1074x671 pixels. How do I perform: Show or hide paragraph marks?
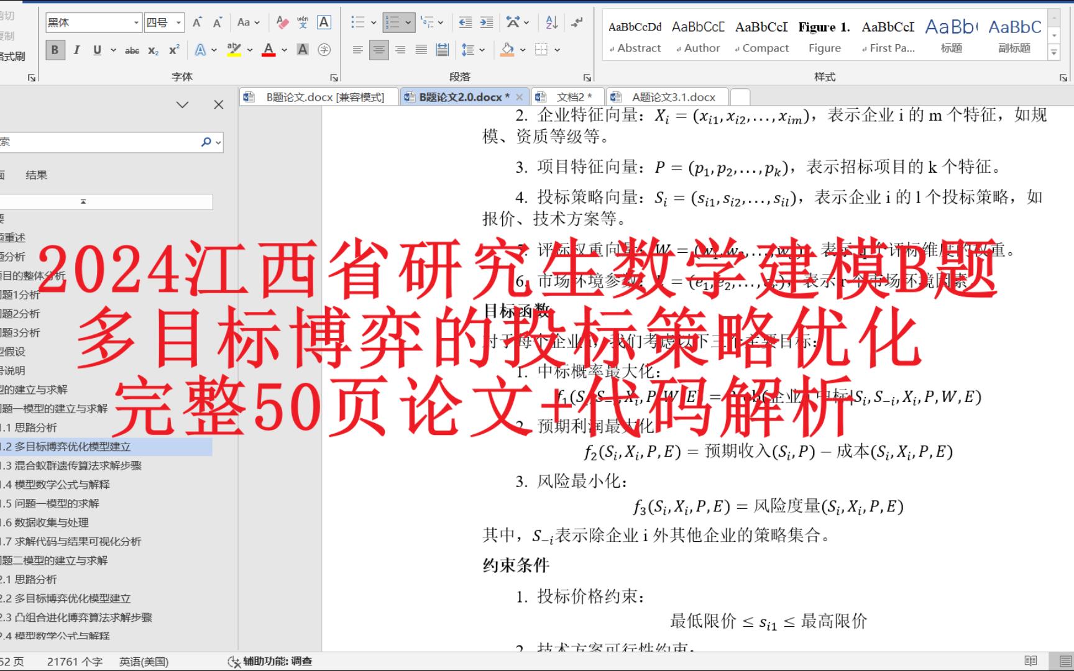(x=577, y=22)
